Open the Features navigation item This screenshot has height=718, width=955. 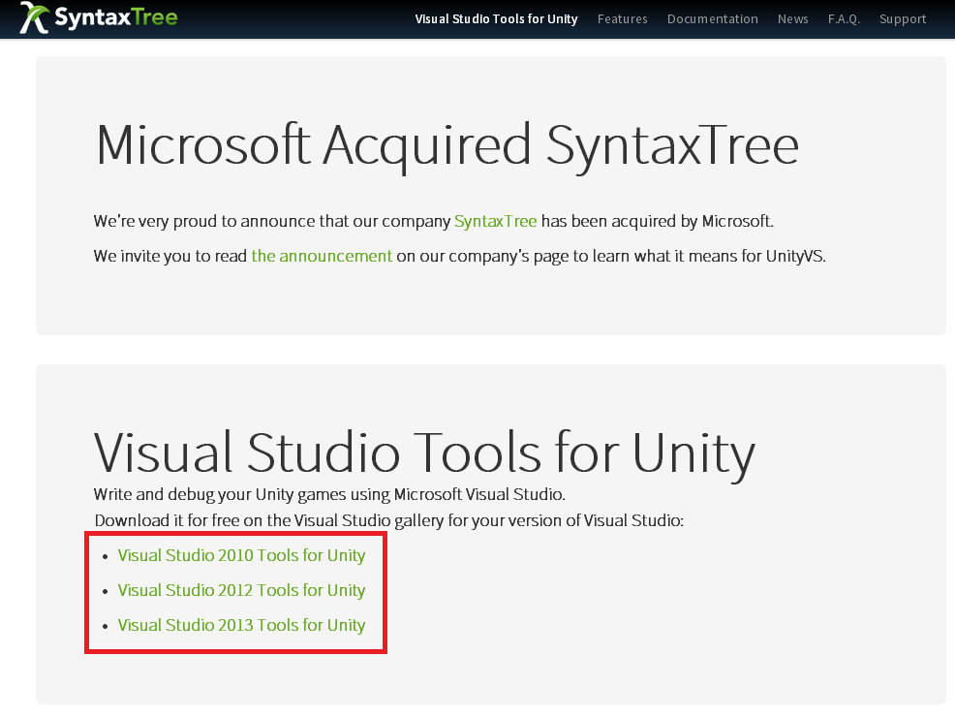(623, 19)
